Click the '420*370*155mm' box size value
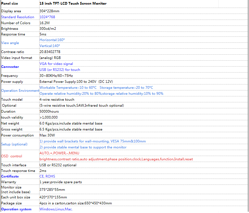This screenshot has height=213, width=249. click(x=53, y=197)
